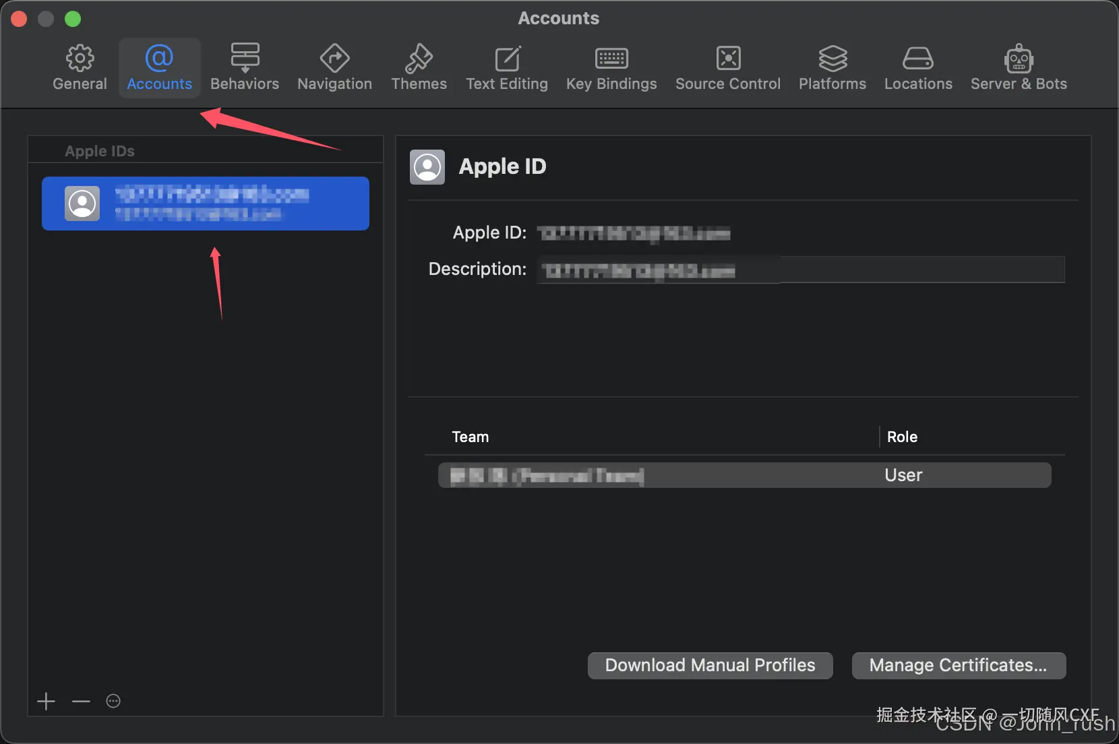Open the more options ellipsis icon

(113, 701)
